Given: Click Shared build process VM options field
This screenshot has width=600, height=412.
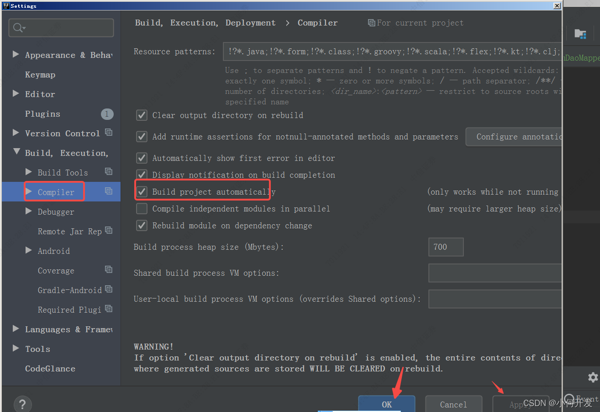Looking at the screenshot, I should 495,273.
